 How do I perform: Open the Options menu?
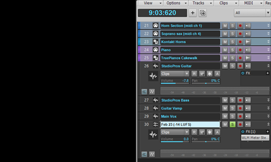click(x=176, y=3)
